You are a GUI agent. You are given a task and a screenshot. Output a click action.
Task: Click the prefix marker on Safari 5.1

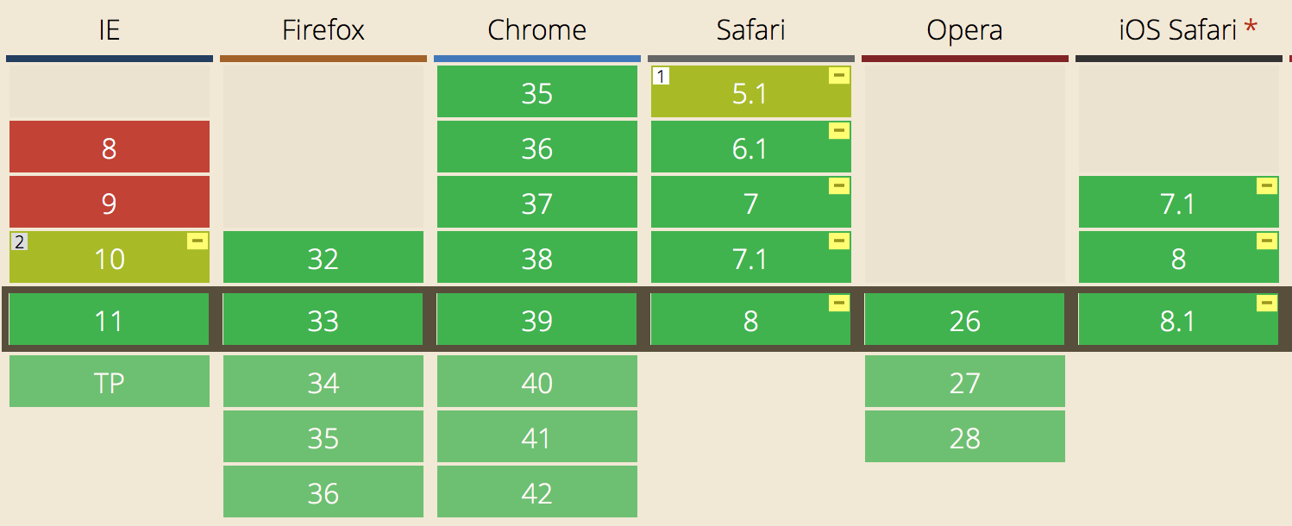[x=839, y=76]
